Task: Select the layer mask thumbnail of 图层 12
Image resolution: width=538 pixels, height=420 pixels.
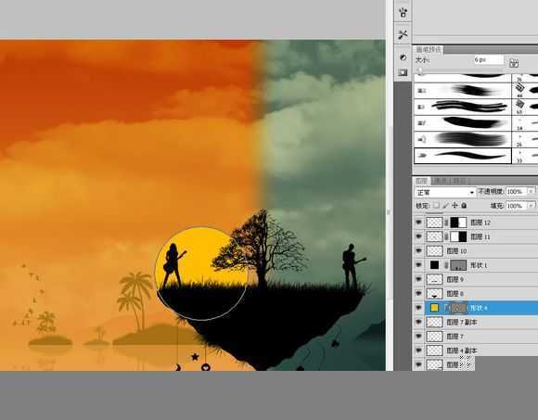Action: point(458,223)
